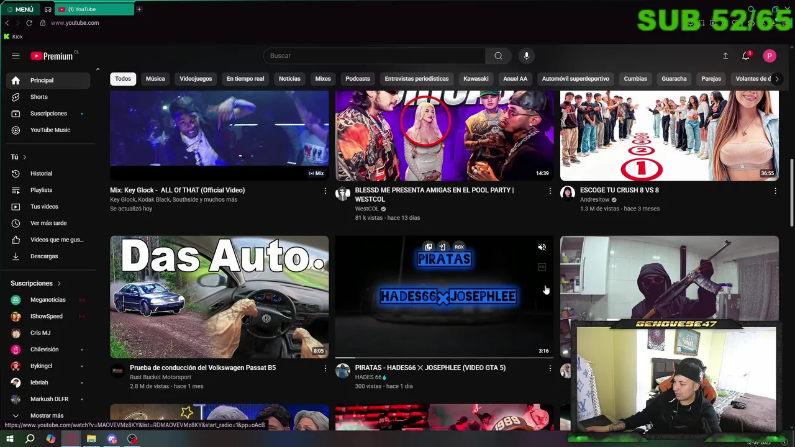Open ESCOGE TU CRUSH 8 VS 8
795x447 pixels.
[619, 190]
